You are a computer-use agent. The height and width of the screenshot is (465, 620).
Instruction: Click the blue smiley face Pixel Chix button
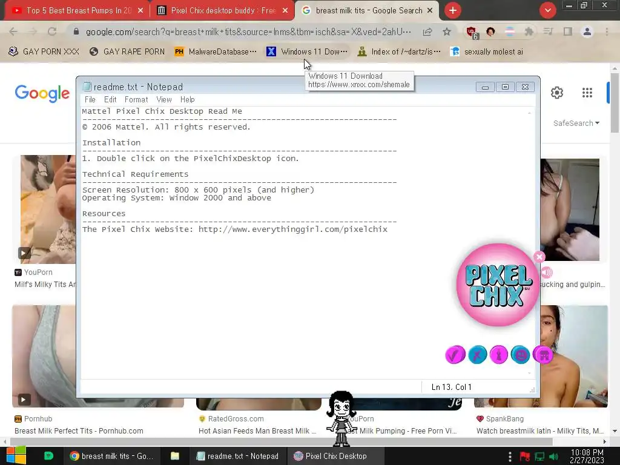click(x=520, y=355)
